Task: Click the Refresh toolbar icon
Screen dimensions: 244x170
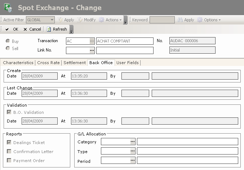Action: click(49, 30)
